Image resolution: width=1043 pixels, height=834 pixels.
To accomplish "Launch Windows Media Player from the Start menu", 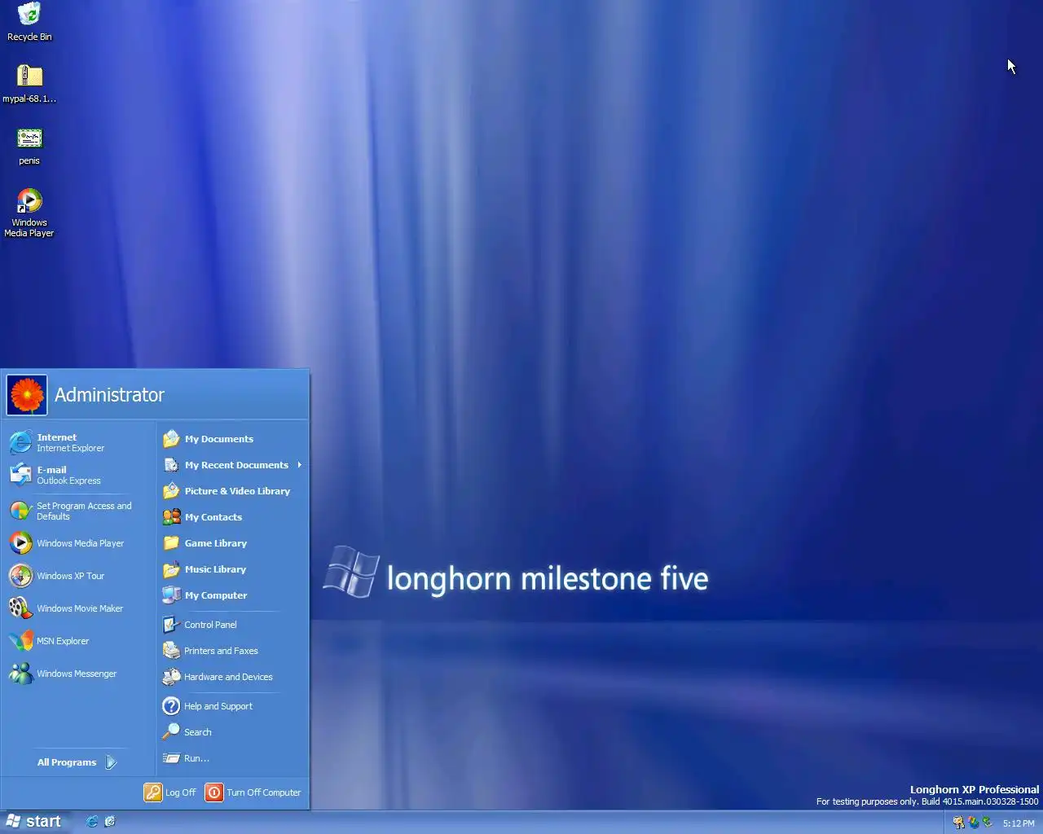I will pos(78,543).
